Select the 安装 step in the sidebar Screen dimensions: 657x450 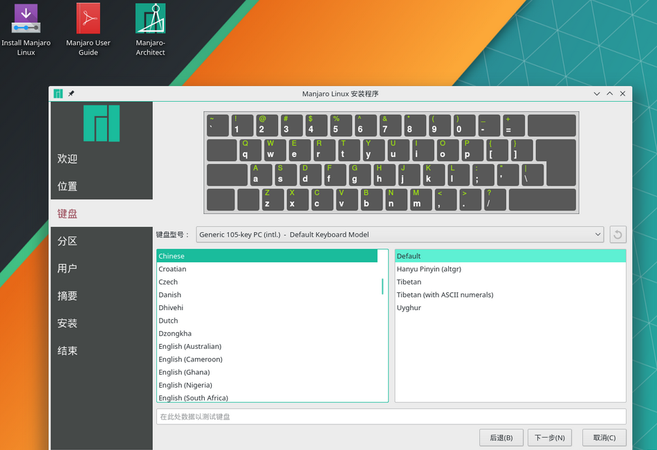click(x=102, y=323)
